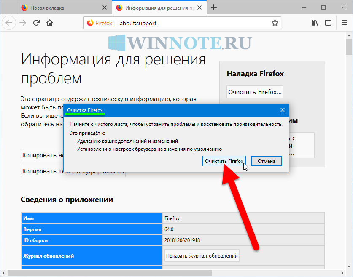The width and height of the screenshot is (353, 277).
Task: Click the horizontal scrollbar left arrow
Action: [x=4, y=273]
